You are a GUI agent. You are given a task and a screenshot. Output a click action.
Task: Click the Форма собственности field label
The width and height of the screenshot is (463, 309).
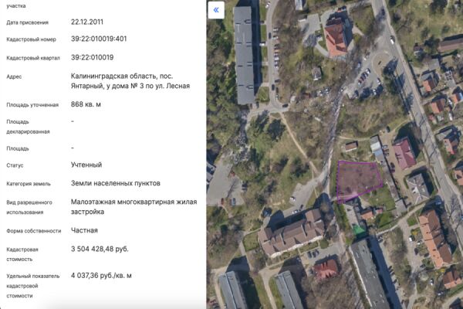(33, 230)
